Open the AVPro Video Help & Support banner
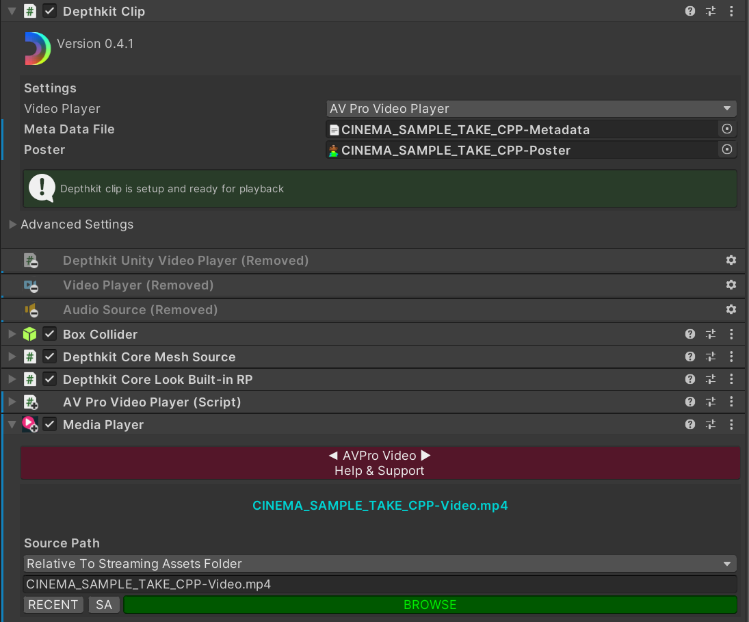This screenshot has height=622, width=749. tap(380, 463)
